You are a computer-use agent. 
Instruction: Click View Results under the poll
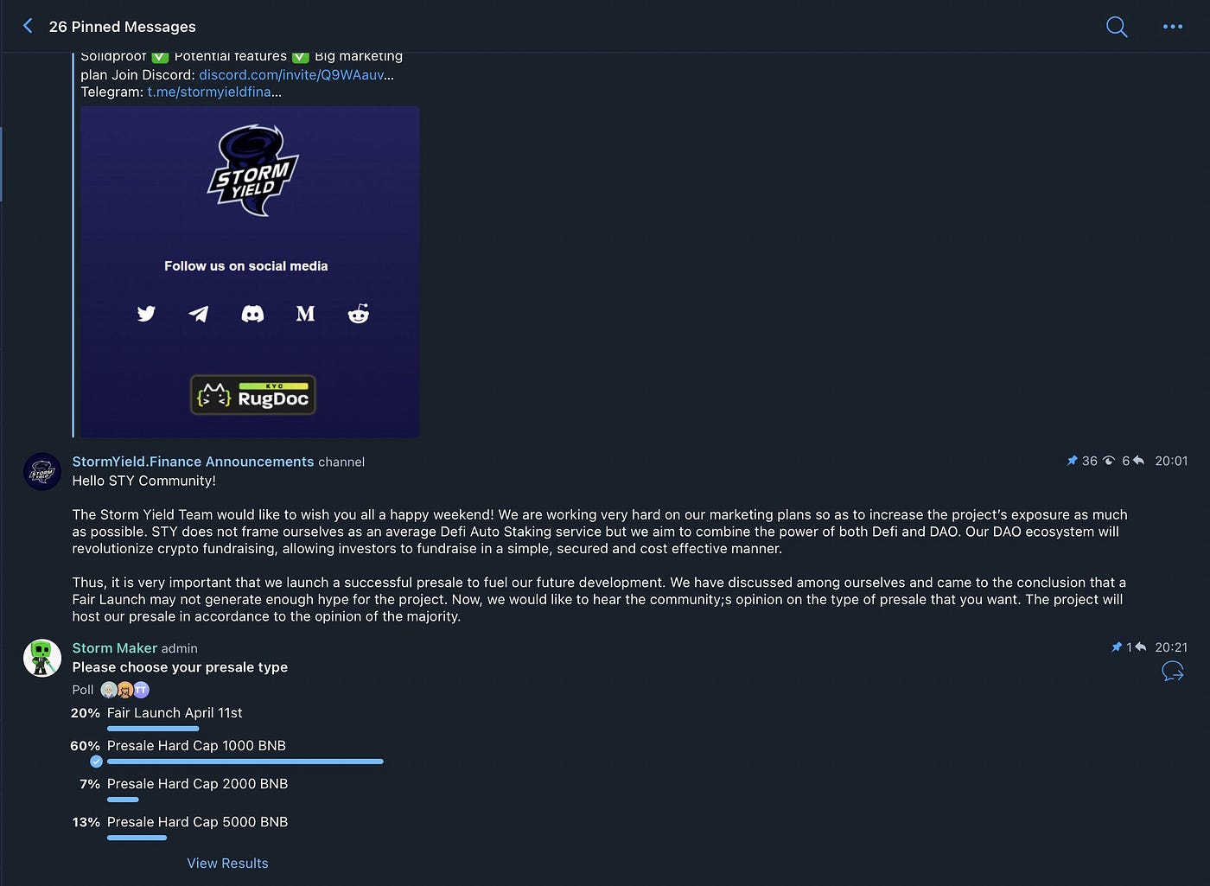(x=227, y=863)
